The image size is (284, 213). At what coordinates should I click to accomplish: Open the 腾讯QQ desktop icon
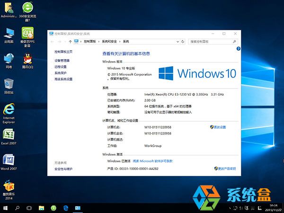(x=28, y=60)
